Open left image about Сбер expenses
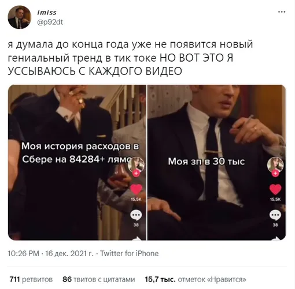The image size is (295, 289). (x=77, y=163)
